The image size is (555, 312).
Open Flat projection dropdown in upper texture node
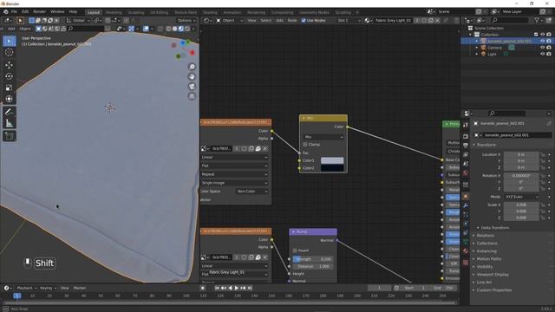pyautogui.click(x=234, y=166)
